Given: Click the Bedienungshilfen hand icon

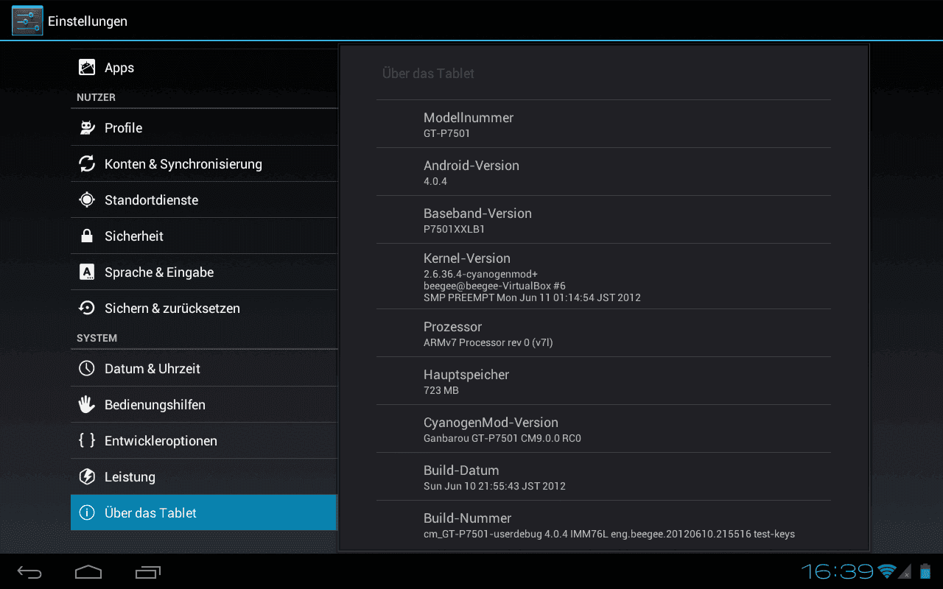Looking at the screenshot, I should (x=87, y=405).
